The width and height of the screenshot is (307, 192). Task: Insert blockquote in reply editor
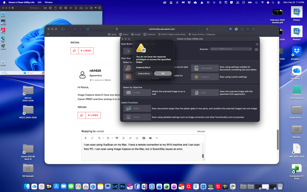click(117, 138)
